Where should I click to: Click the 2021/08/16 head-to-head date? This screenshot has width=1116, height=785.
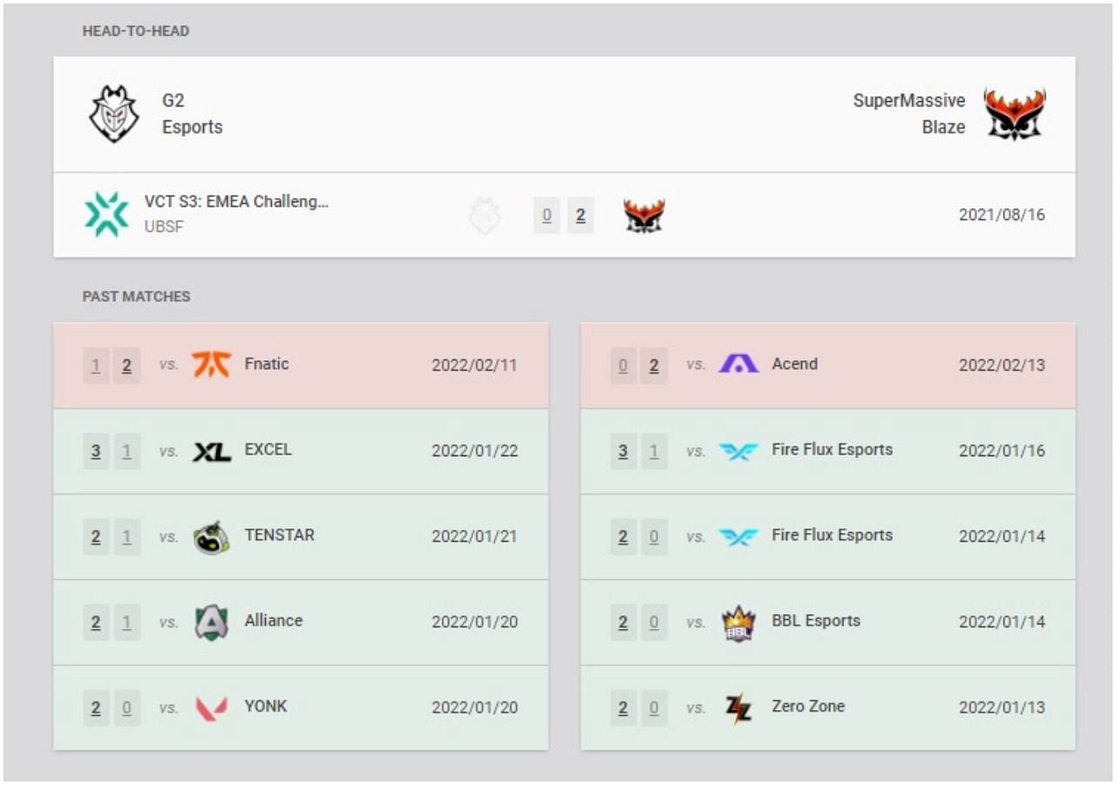pyautogui.click(x=1002, y=215)
